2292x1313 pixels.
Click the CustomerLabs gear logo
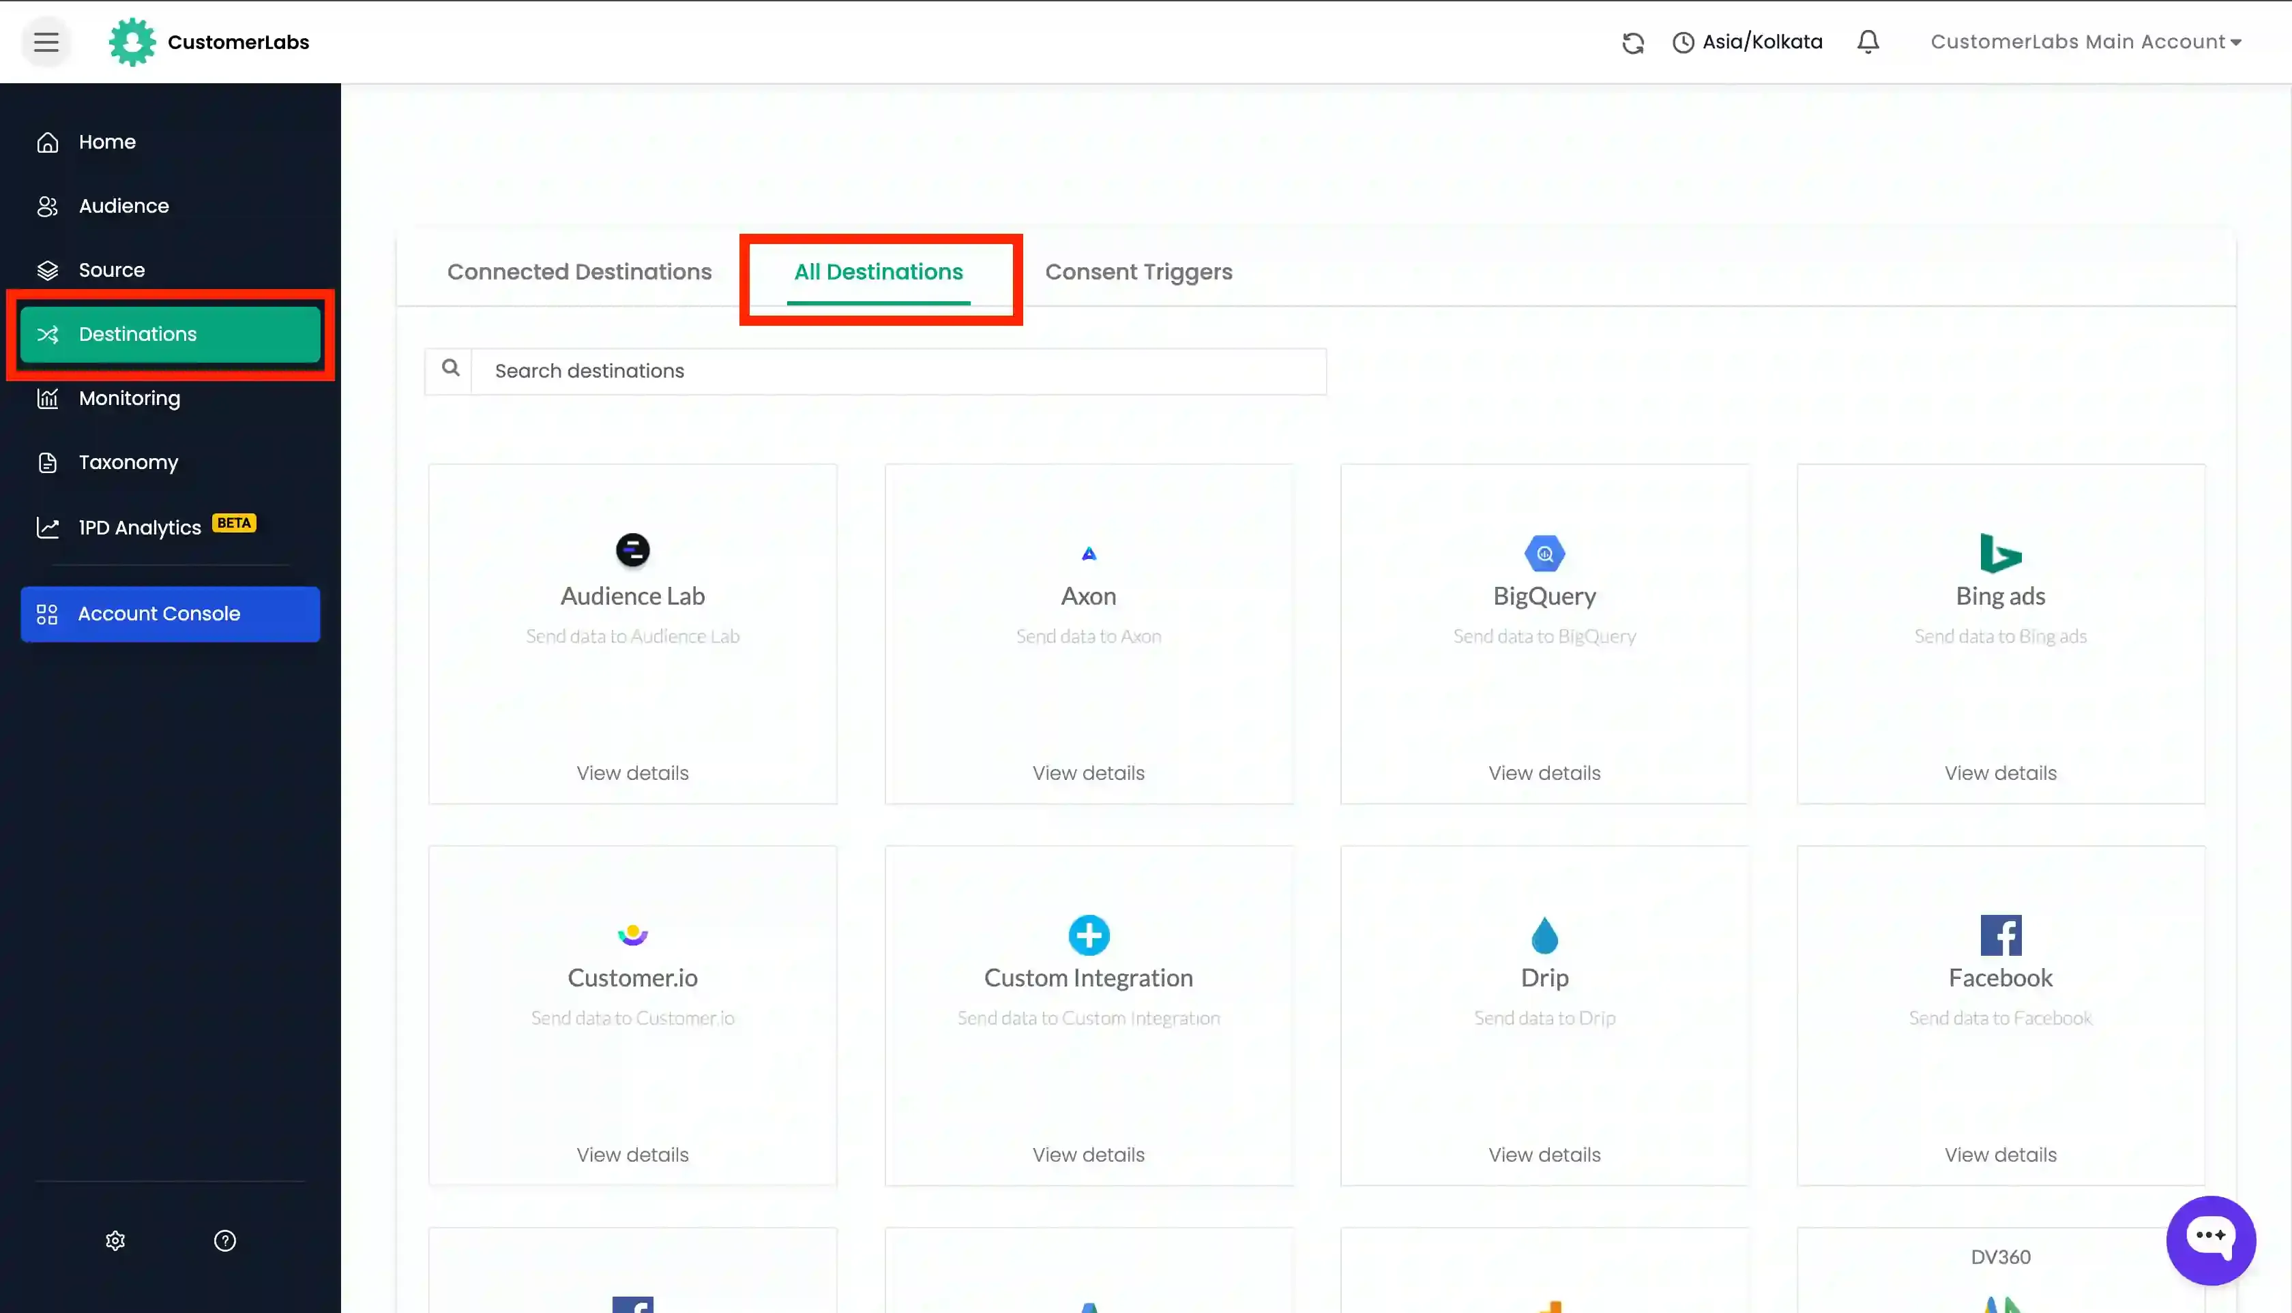click(x=132, y=42)
